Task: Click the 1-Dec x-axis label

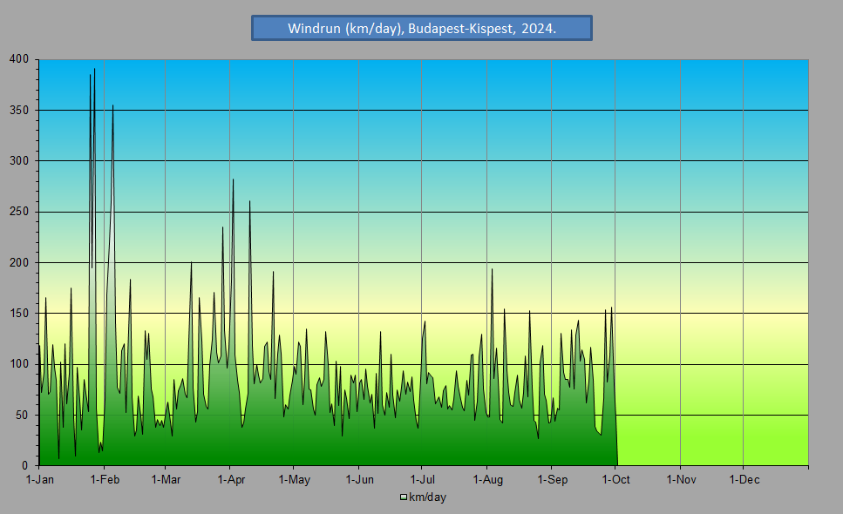Action: pos(744,480)
